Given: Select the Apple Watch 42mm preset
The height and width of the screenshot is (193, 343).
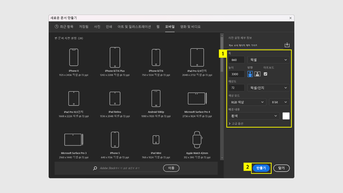Looking at the screenshot, I should point(197,139).
